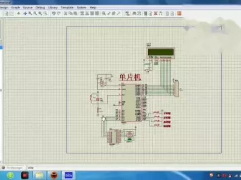Screen dimensions: 241x180
Task: Open the System menu
Action: 81,7
